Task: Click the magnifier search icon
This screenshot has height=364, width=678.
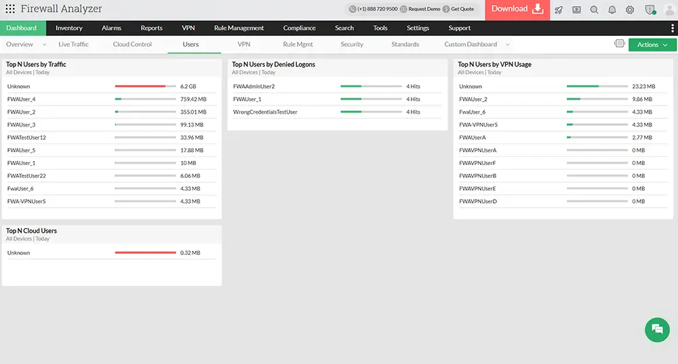Action: click(x=594, y=10)
